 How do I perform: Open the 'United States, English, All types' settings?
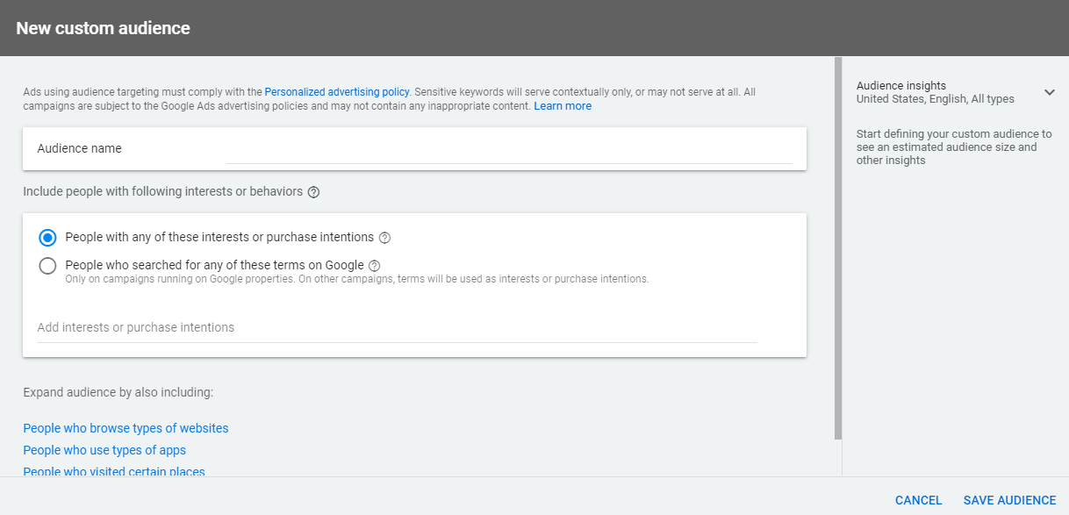[x=935, y=99]
